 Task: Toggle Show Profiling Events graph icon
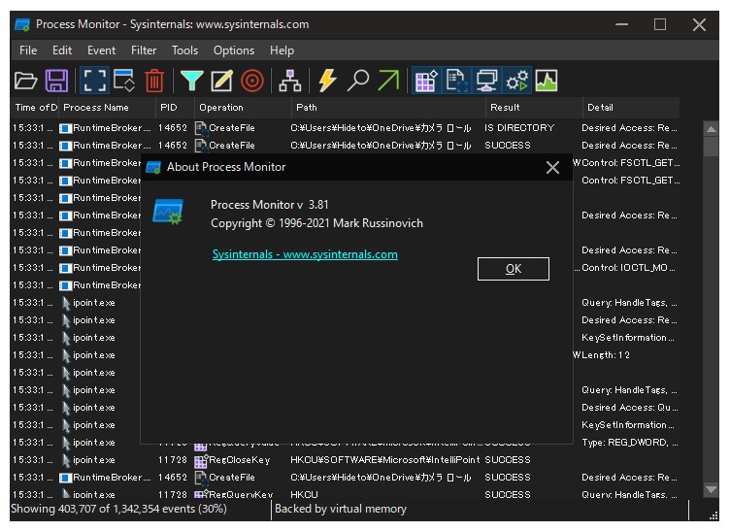[547, 81]
